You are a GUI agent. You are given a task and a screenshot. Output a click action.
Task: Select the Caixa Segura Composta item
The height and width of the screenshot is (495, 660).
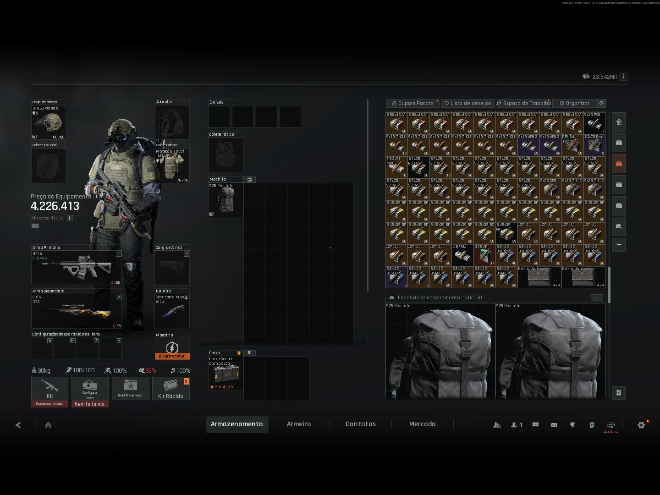pos(225,373)
